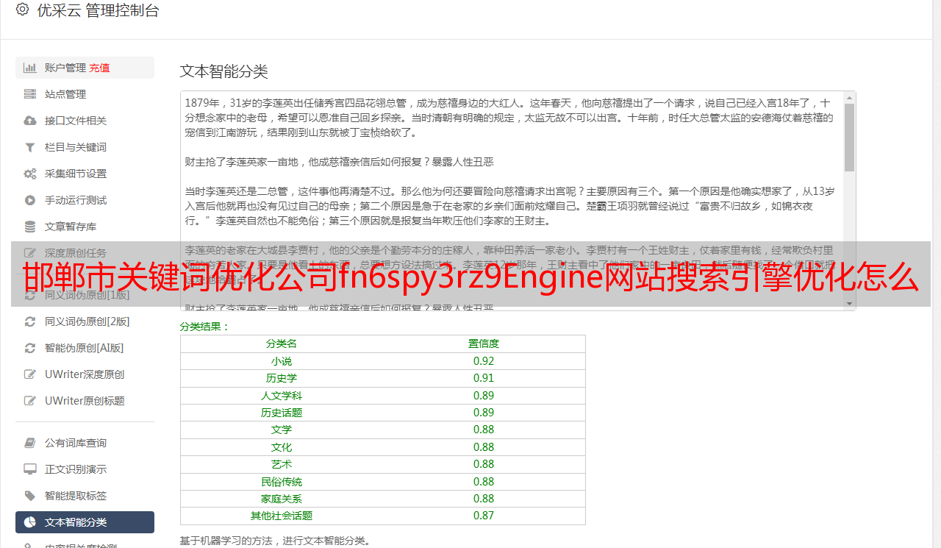Screen dimensions: 941x548
Task: Click the 文学 category cell
Action: (282, 430)
